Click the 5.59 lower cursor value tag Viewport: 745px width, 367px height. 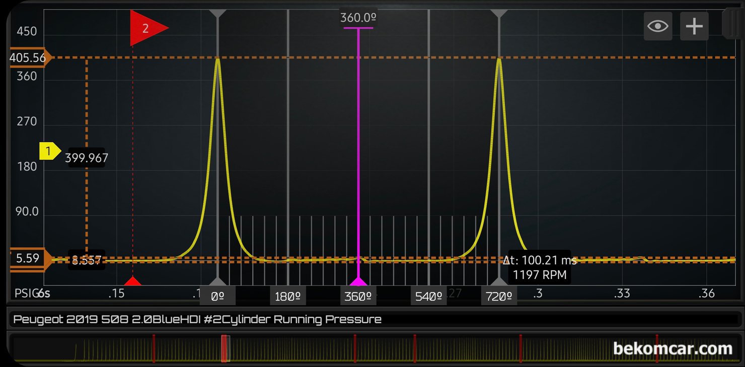[x=28, y=259]
